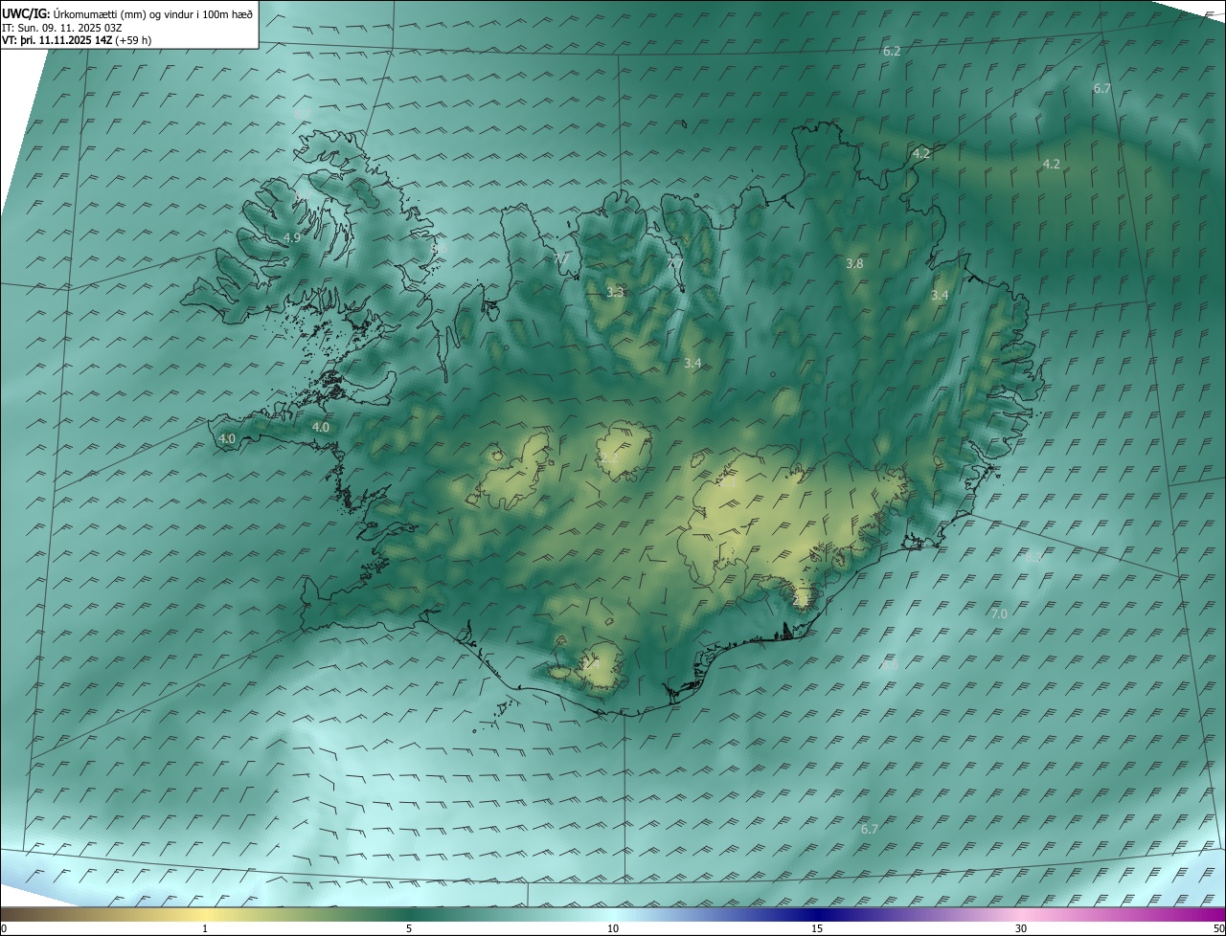
Task: Click legend tick label '1' on the colour scale
Action: tap(205, 928)
